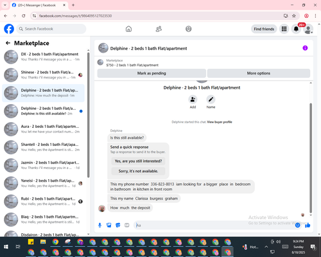Open the Groups icon in top navigation

point(189,29)
